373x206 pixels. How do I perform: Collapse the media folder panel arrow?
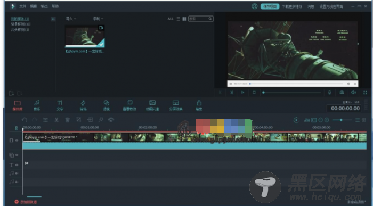(x=53, y=19)
